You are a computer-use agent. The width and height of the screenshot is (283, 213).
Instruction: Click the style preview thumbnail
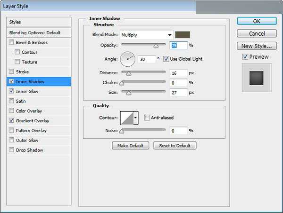(x=256, y=77)
